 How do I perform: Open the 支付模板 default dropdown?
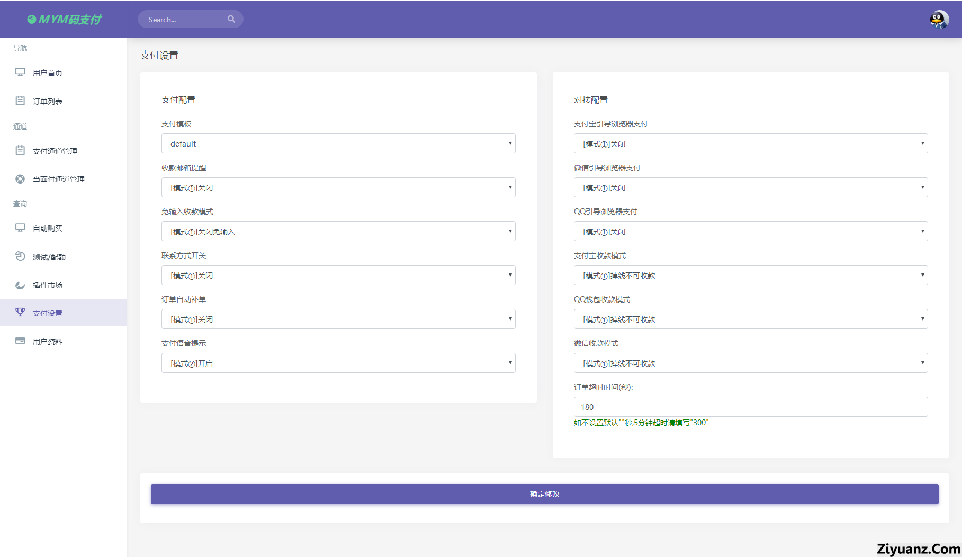[x=338, y=143]
